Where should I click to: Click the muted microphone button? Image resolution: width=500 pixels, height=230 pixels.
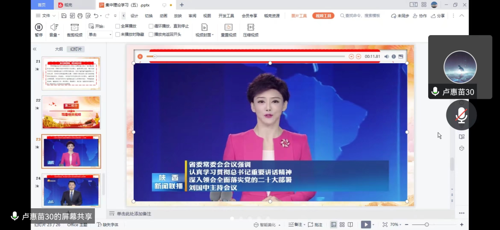[x=461, y=115]
